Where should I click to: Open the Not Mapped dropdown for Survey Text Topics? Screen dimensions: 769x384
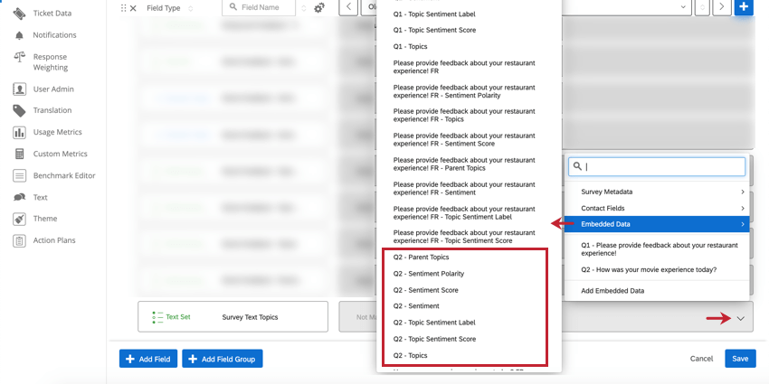[x=546, y=317]
